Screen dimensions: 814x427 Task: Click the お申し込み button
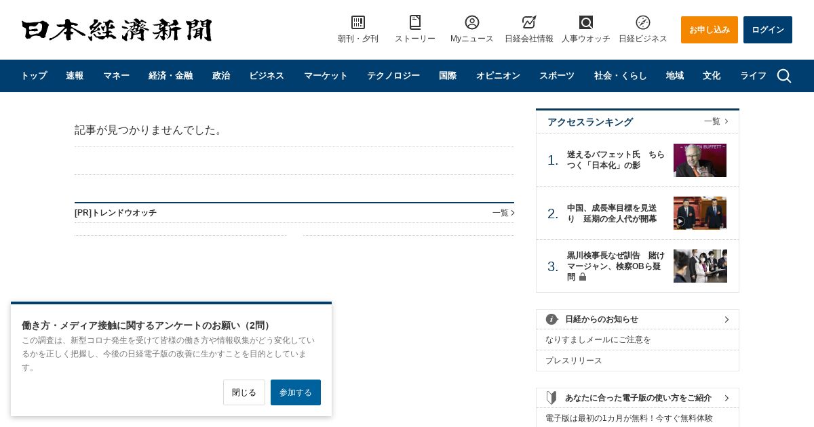pyautogui.click(x=710, y=30)
